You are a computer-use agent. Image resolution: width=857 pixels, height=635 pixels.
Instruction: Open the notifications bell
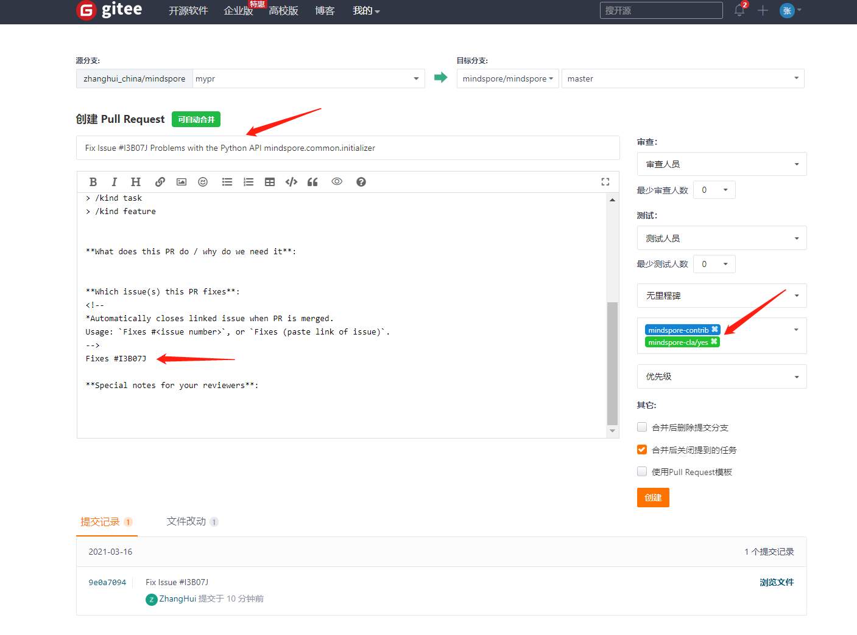(739, 10)
